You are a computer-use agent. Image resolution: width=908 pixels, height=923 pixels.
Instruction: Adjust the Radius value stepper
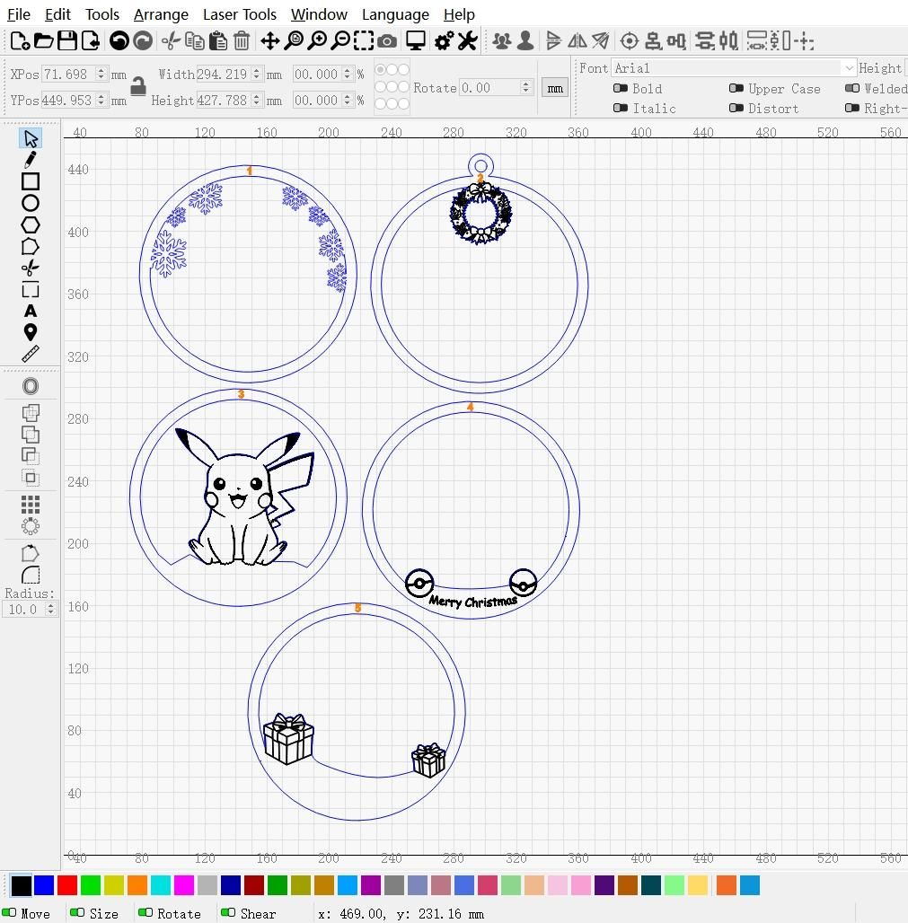pos(50,610)
